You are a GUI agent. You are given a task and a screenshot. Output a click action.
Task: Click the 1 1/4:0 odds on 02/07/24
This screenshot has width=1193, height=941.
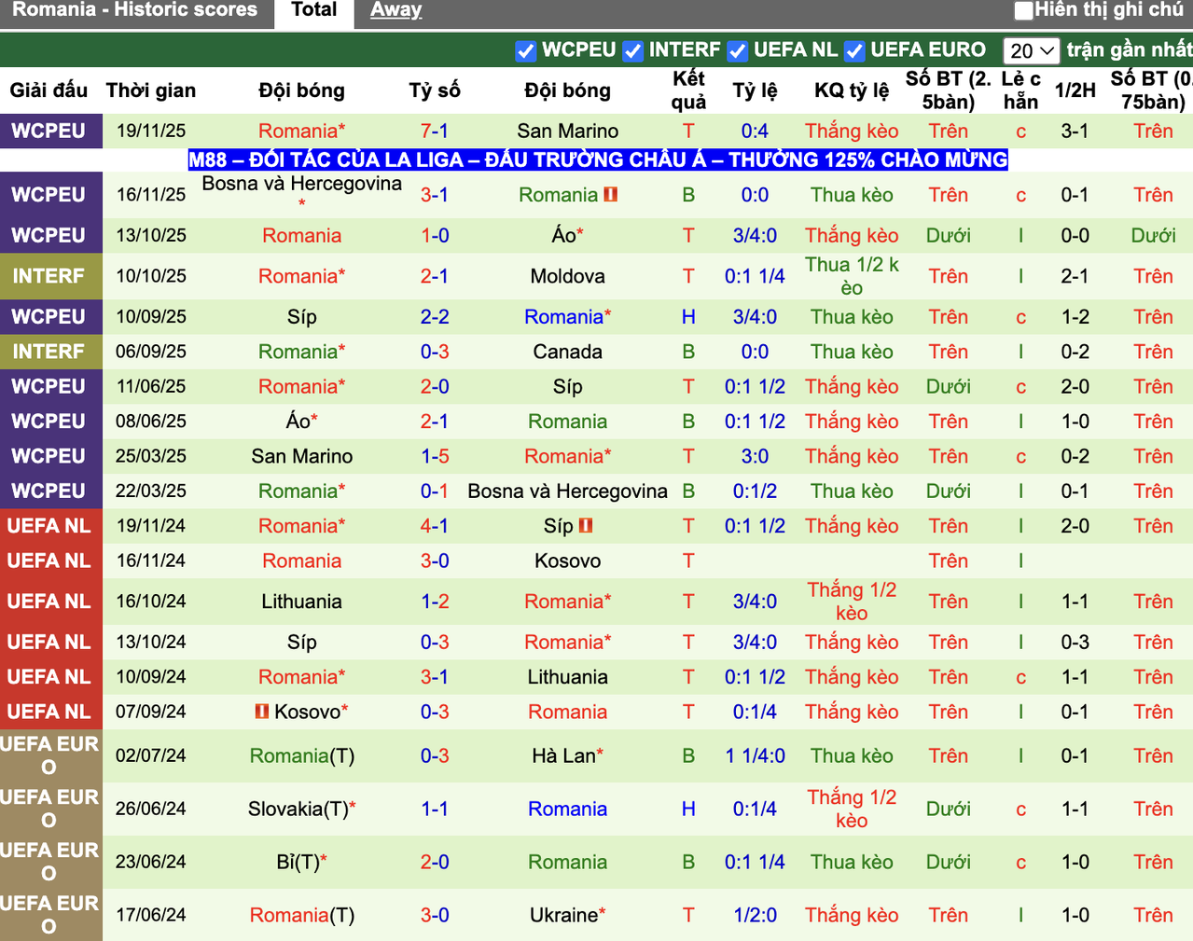click(755, 755)
